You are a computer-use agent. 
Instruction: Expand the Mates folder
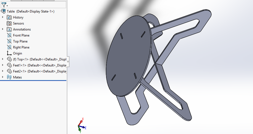tap(2, 77)
